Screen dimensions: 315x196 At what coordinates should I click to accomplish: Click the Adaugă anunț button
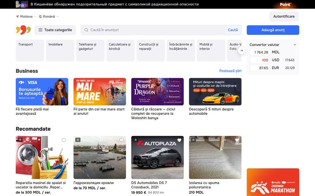(273, 30)
